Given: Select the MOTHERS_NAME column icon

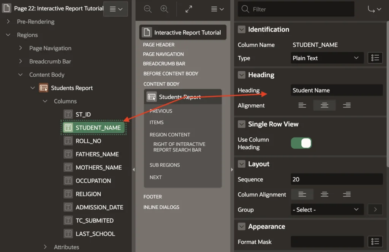Looking at the screenshot, I should click(x=68, y=167).
